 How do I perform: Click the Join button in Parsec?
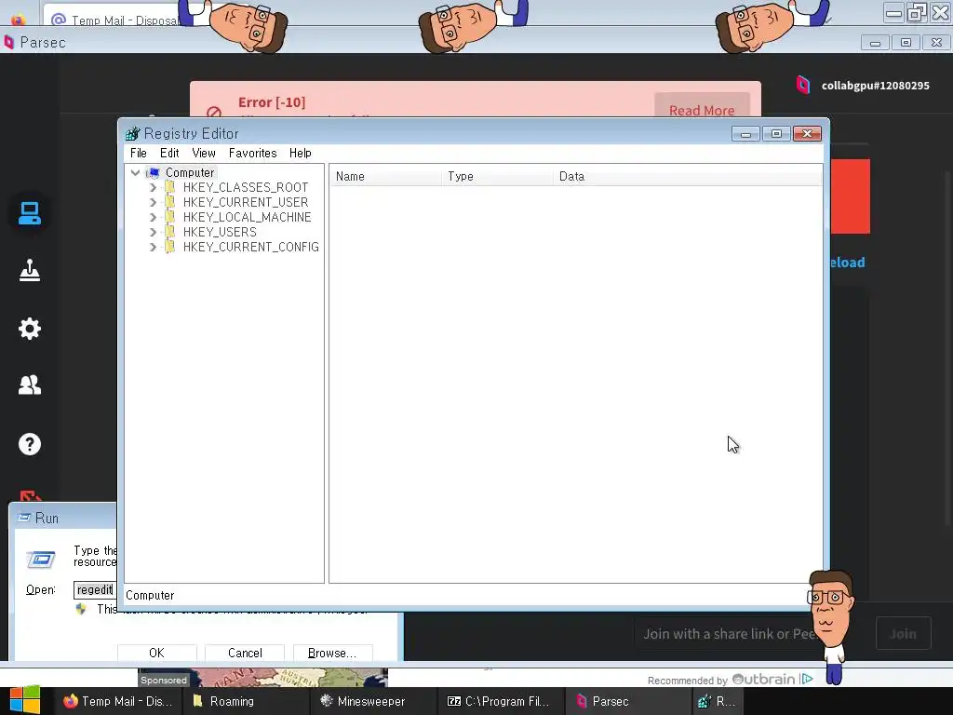903,633
